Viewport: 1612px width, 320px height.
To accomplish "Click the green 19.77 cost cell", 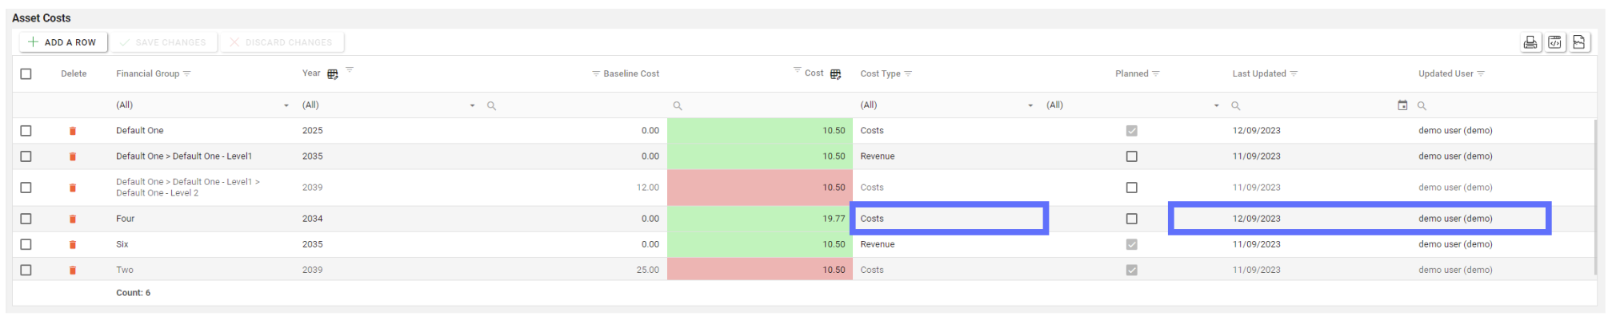I will click(x=759, y=219).
